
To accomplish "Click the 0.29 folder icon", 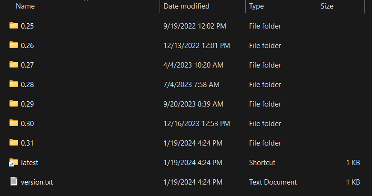I will [x=14, y=103].
